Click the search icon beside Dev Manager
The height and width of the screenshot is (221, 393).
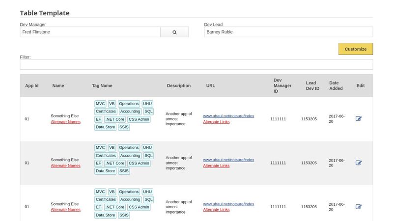(174, 32)
